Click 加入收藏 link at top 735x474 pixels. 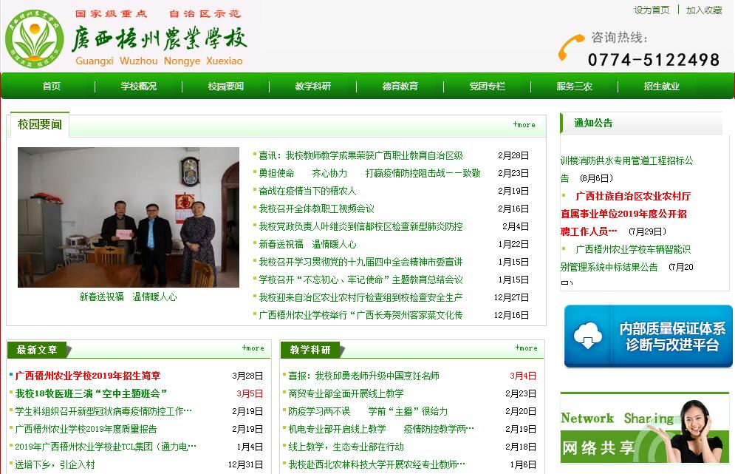coord(704,10)
